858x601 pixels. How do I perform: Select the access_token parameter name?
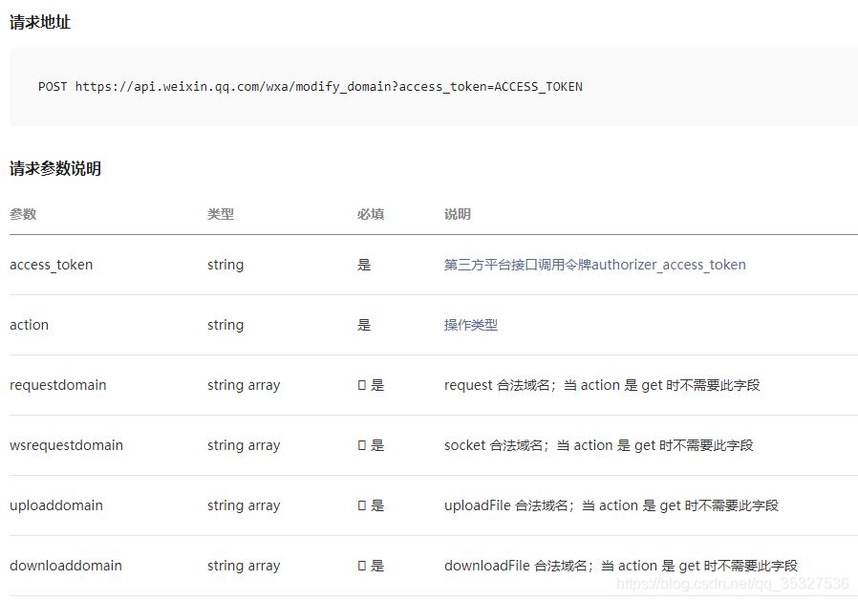pyautogui.click(x=52, y=265)
